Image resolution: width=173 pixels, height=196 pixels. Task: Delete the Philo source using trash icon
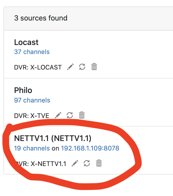[x=82, y=115]
